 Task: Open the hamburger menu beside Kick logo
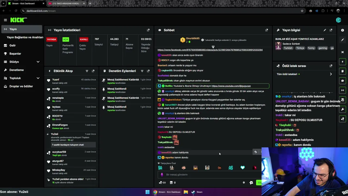(5, 20)
